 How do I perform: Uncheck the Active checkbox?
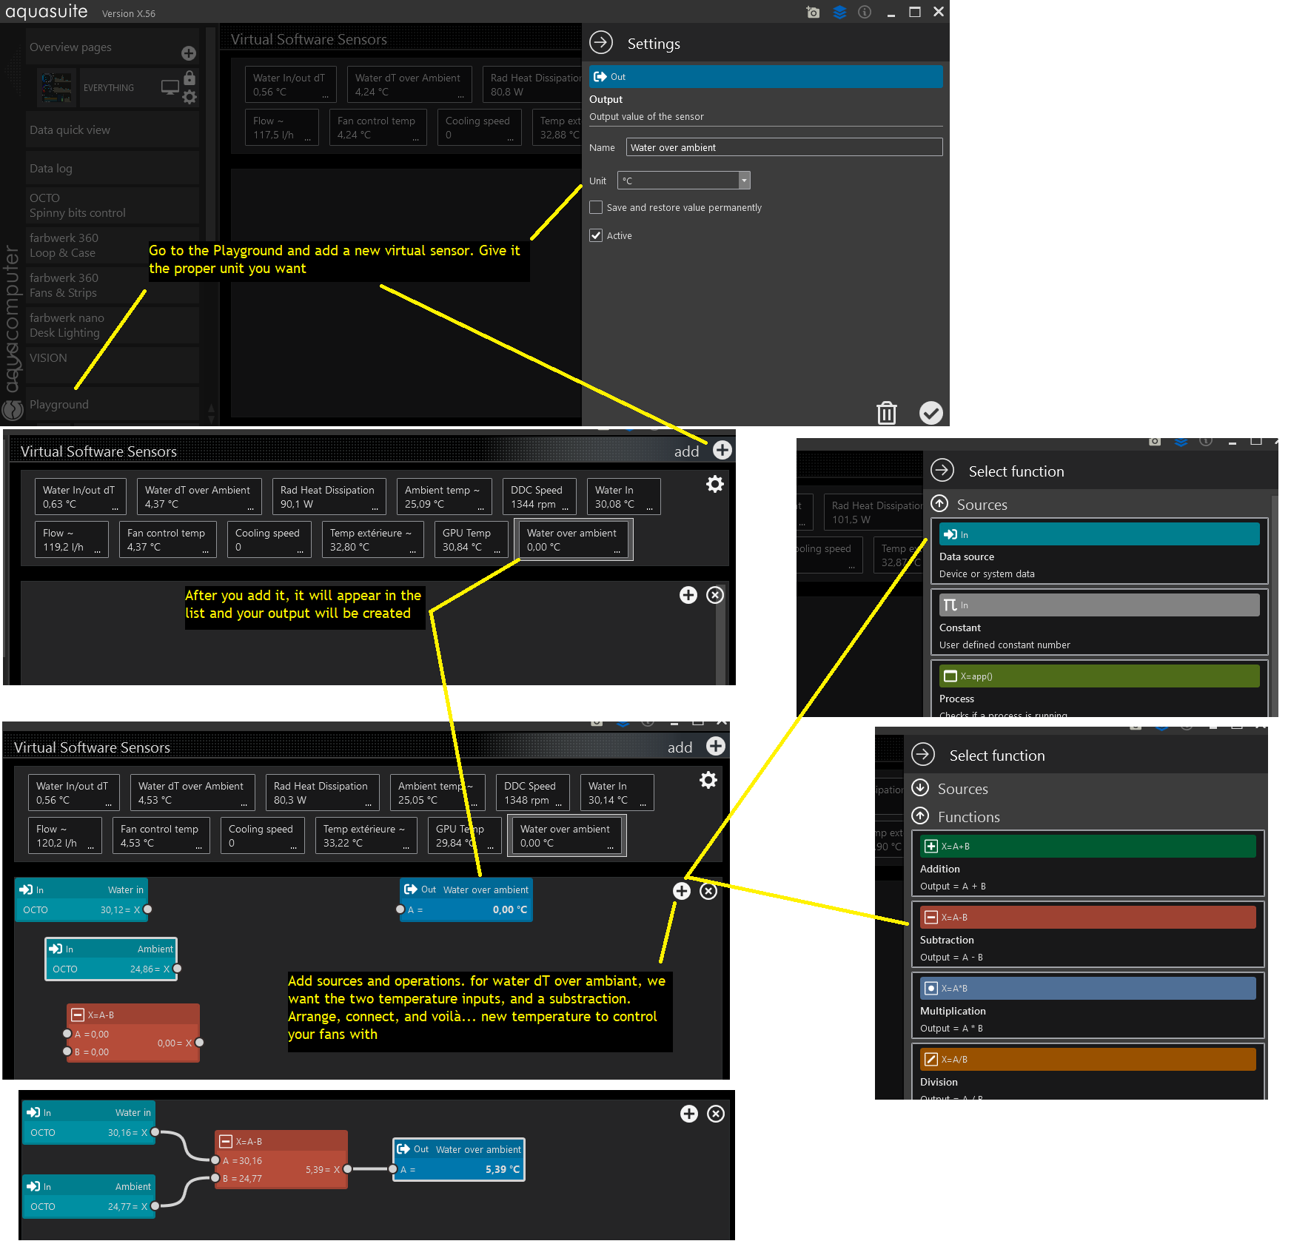point(596,235)
